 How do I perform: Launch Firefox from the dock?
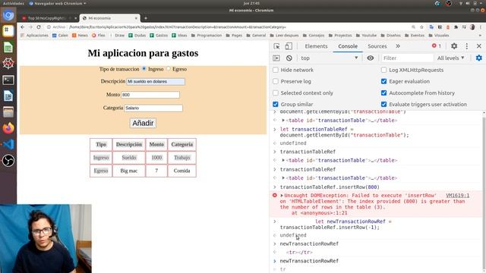[x=8, y=128]
